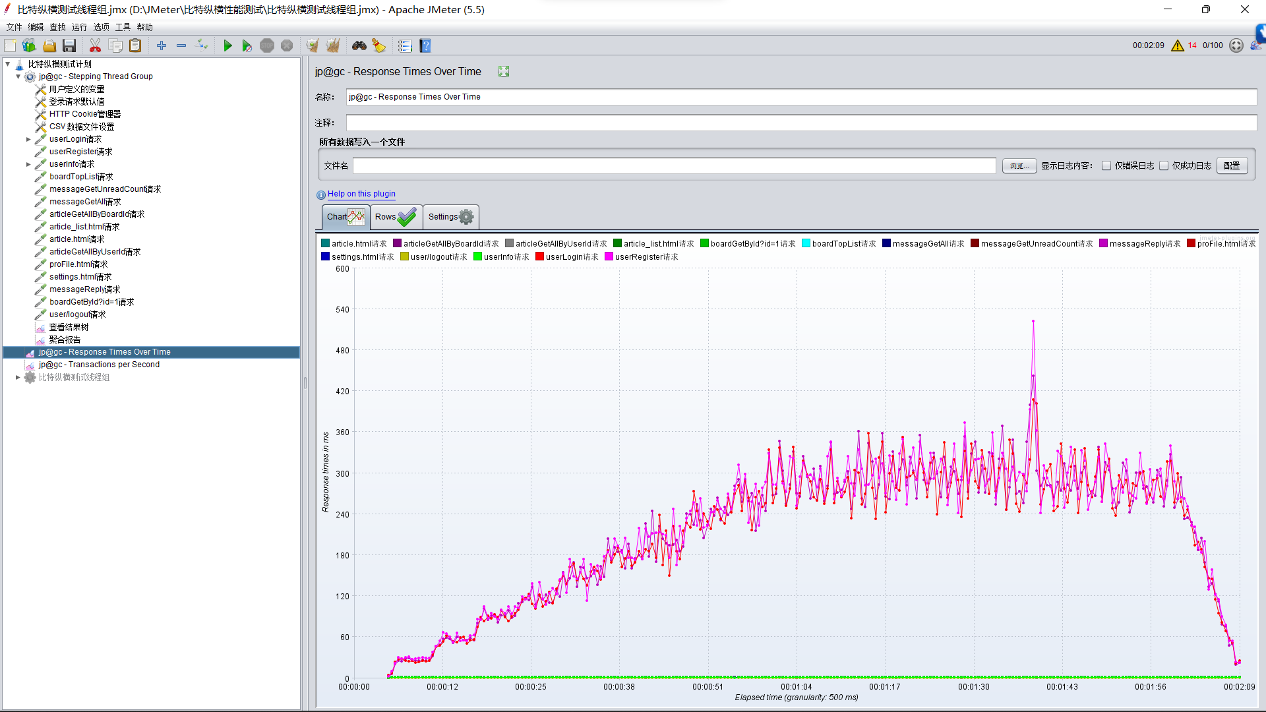Enable the 仅成功日志 checkbox
Viewport: 1266px width, 712px height.
[1164, 165]
